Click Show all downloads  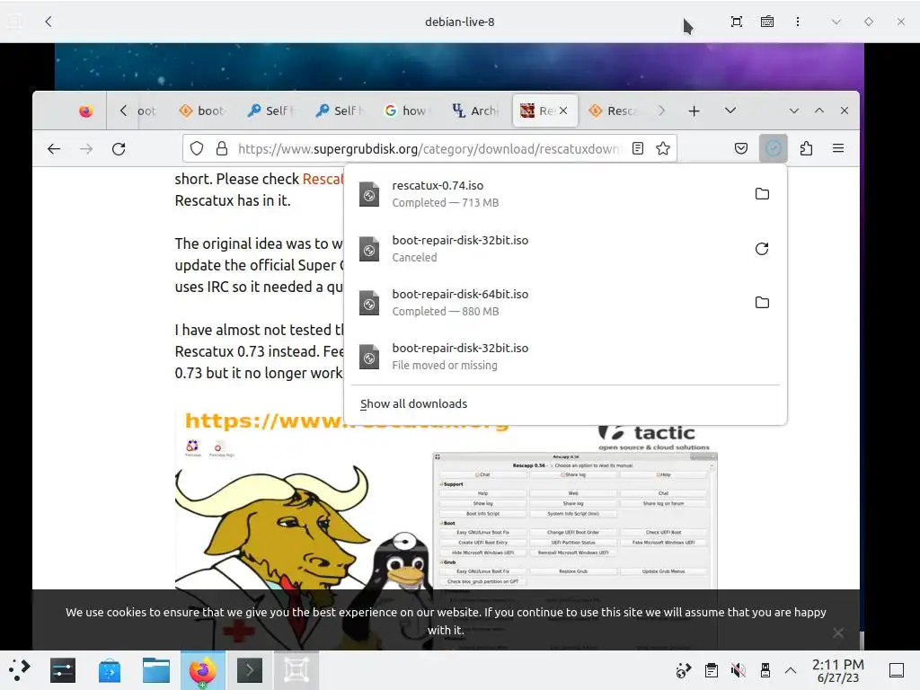(413, 403)
